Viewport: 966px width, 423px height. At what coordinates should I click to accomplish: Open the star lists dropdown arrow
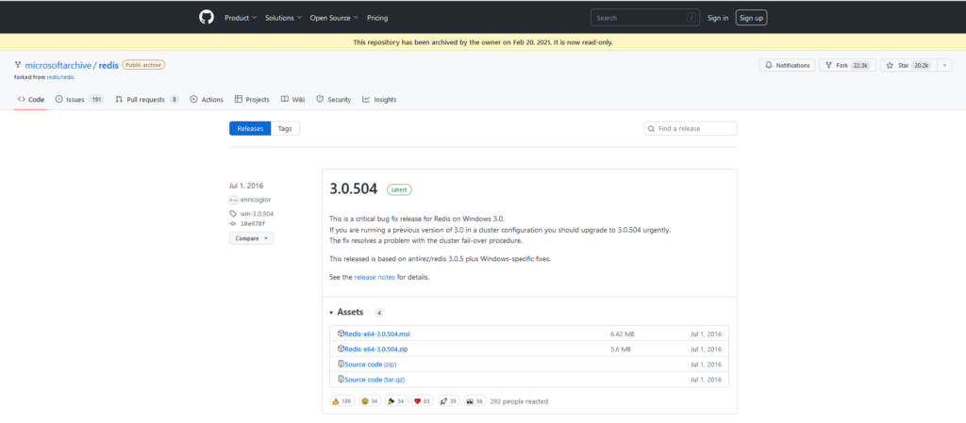click(x=945, y=65)
